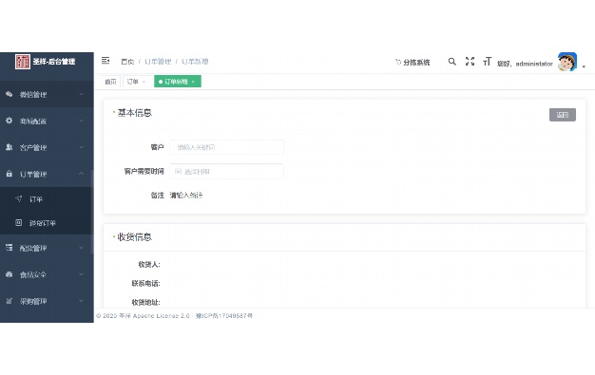Switch to the 订单 tab
The image size is (595, 375).
coord(132,82)
